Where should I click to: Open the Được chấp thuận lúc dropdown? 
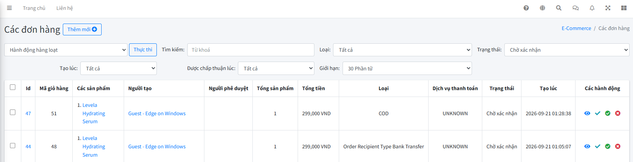(x=276, y=68)
